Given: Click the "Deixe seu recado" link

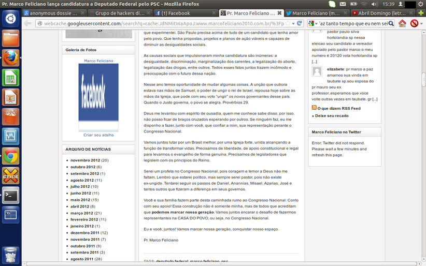Looking at the screenshot, I should [x=332, y=116].
